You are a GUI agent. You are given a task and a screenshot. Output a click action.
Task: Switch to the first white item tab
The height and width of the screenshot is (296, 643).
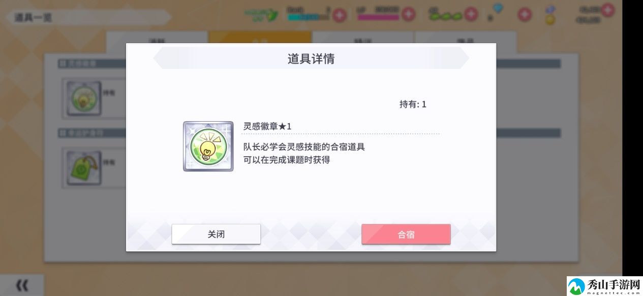(x=157, y=41)
